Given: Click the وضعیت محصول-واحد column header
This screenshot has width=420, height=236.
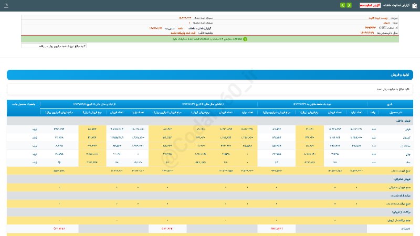Looking at the screenshot, I should coord(24,104).
